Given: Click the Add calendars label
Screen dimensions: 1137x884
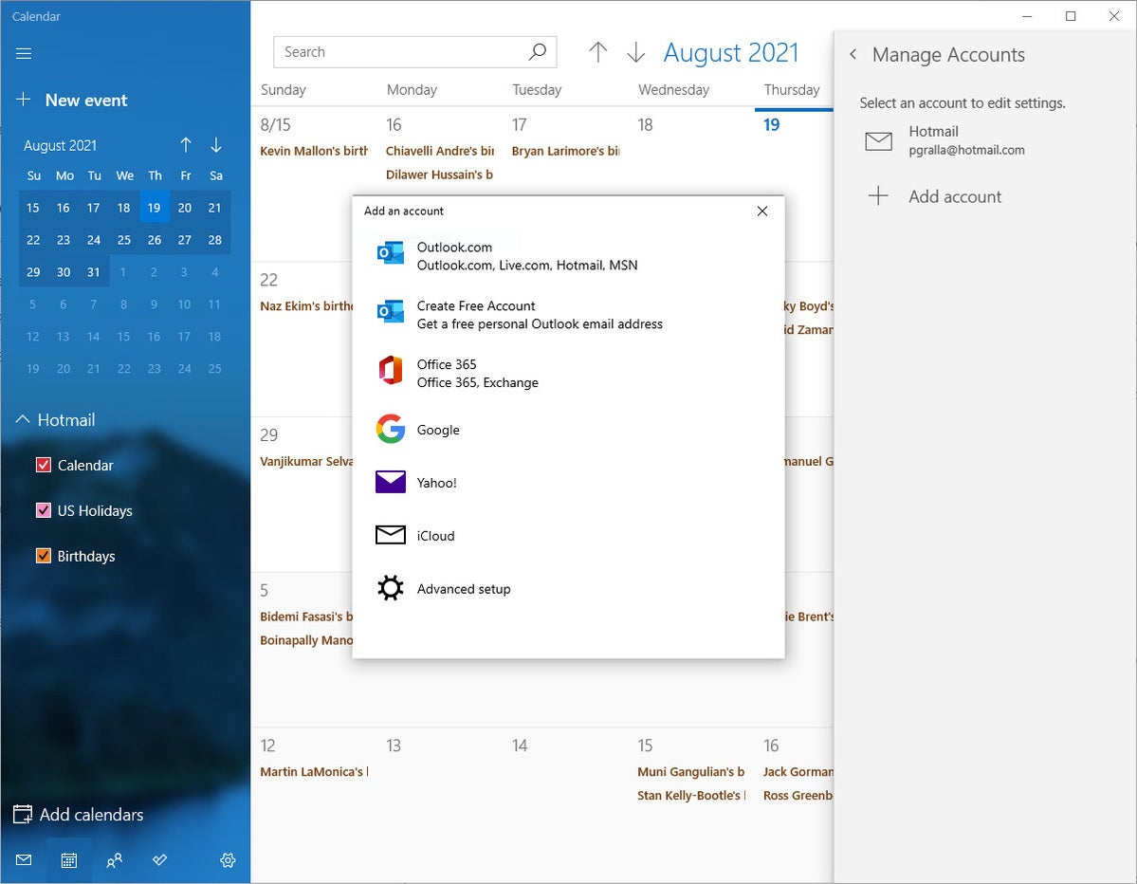Looking at the screenshot, I should [91, 815].
